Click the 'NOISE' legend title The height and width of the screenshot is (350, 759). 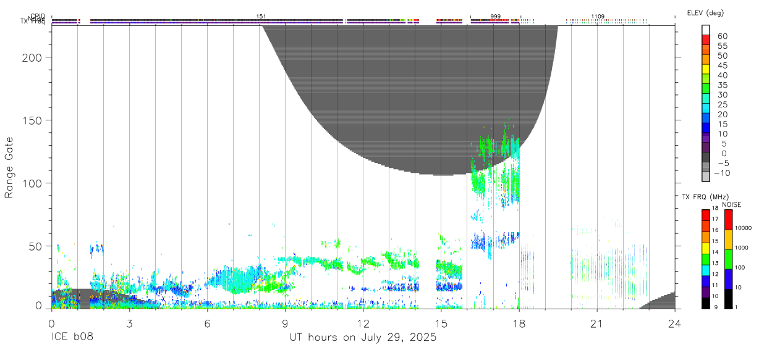click(731, 204)
